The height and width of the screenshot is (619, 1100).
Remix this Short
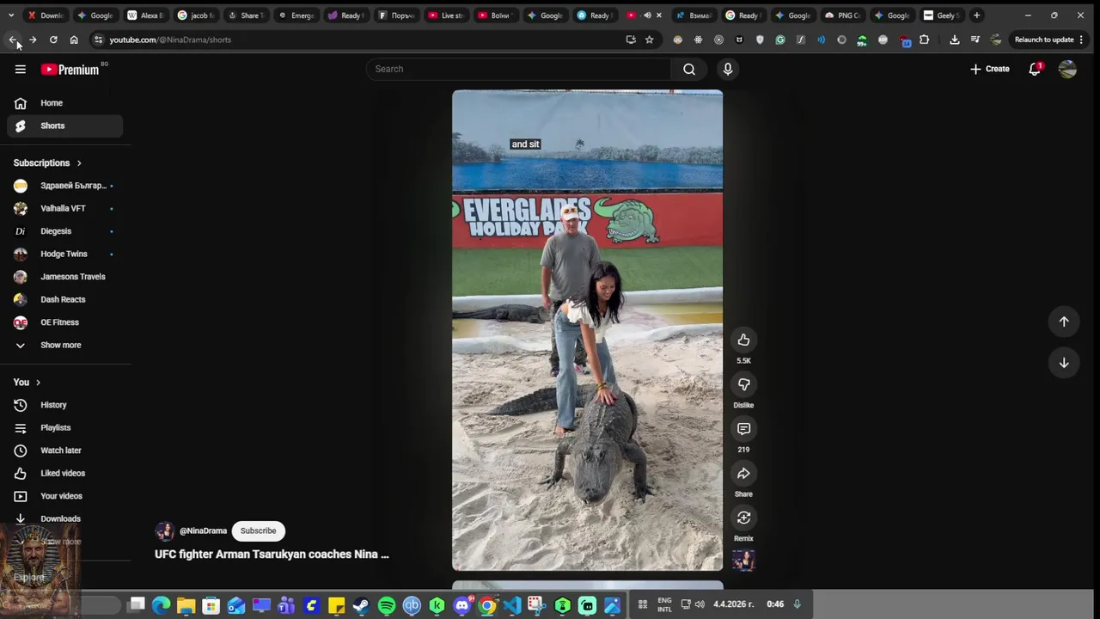[x=743, y=518]
